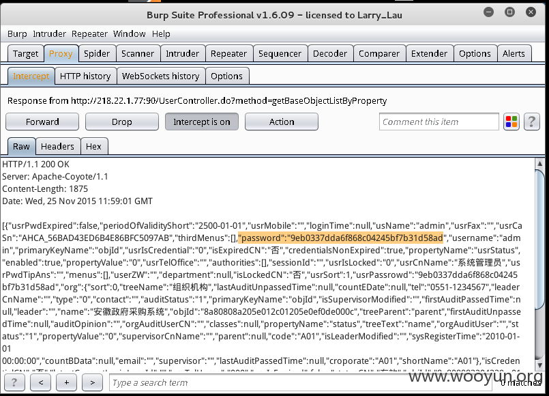Open the highlight color picker icon
This screenshot has width=549, height=396.
pyautogui.click(x=511, y=122)
